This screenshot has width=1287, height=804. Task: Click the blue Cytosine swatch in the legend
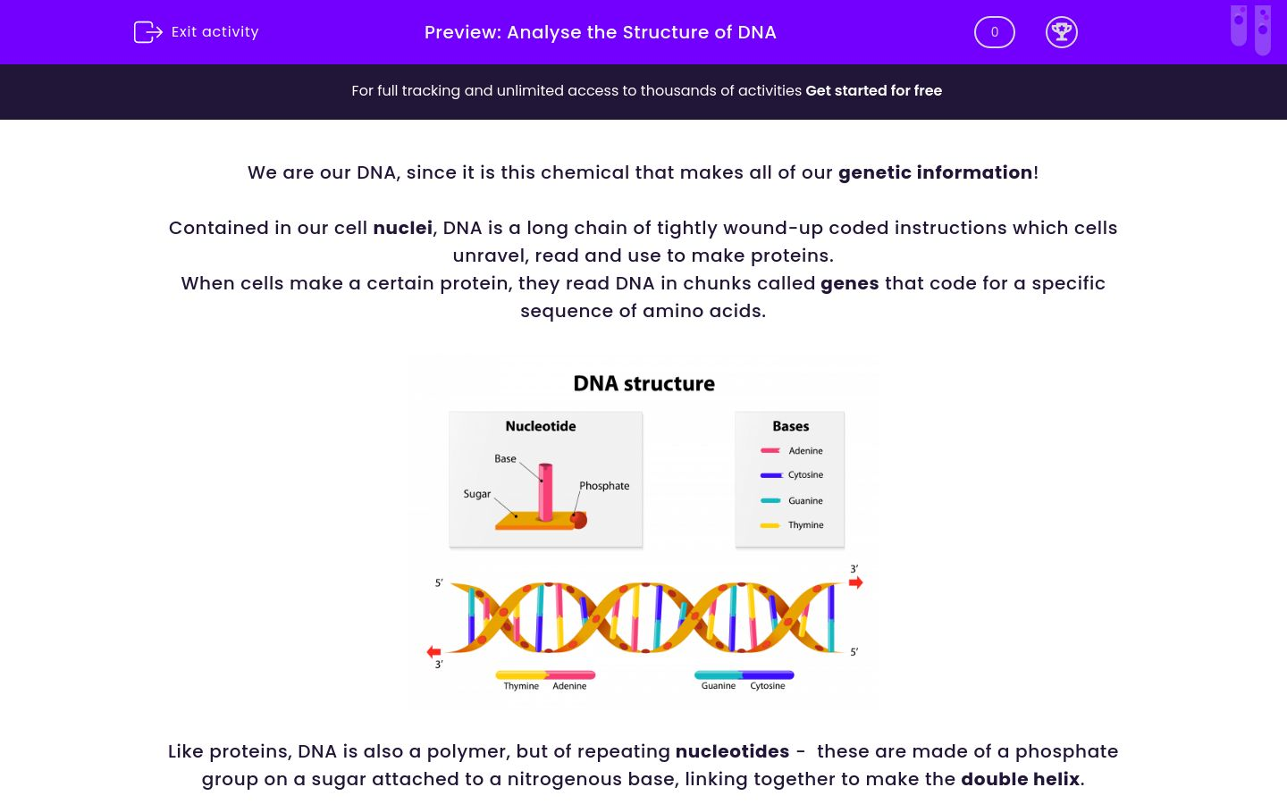[769, 475]
